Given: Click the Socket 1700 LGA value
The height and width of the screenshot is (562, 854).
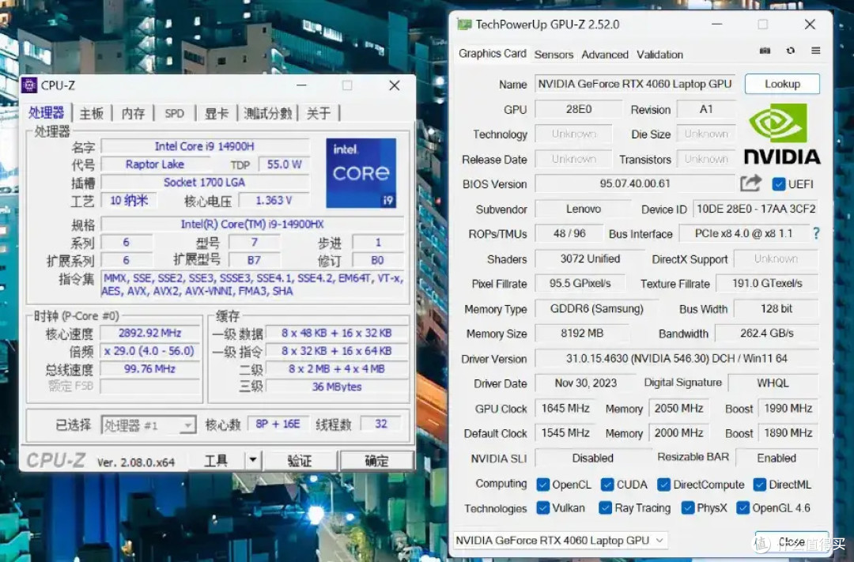Looking at the screenshot, I should click(205, 182).
